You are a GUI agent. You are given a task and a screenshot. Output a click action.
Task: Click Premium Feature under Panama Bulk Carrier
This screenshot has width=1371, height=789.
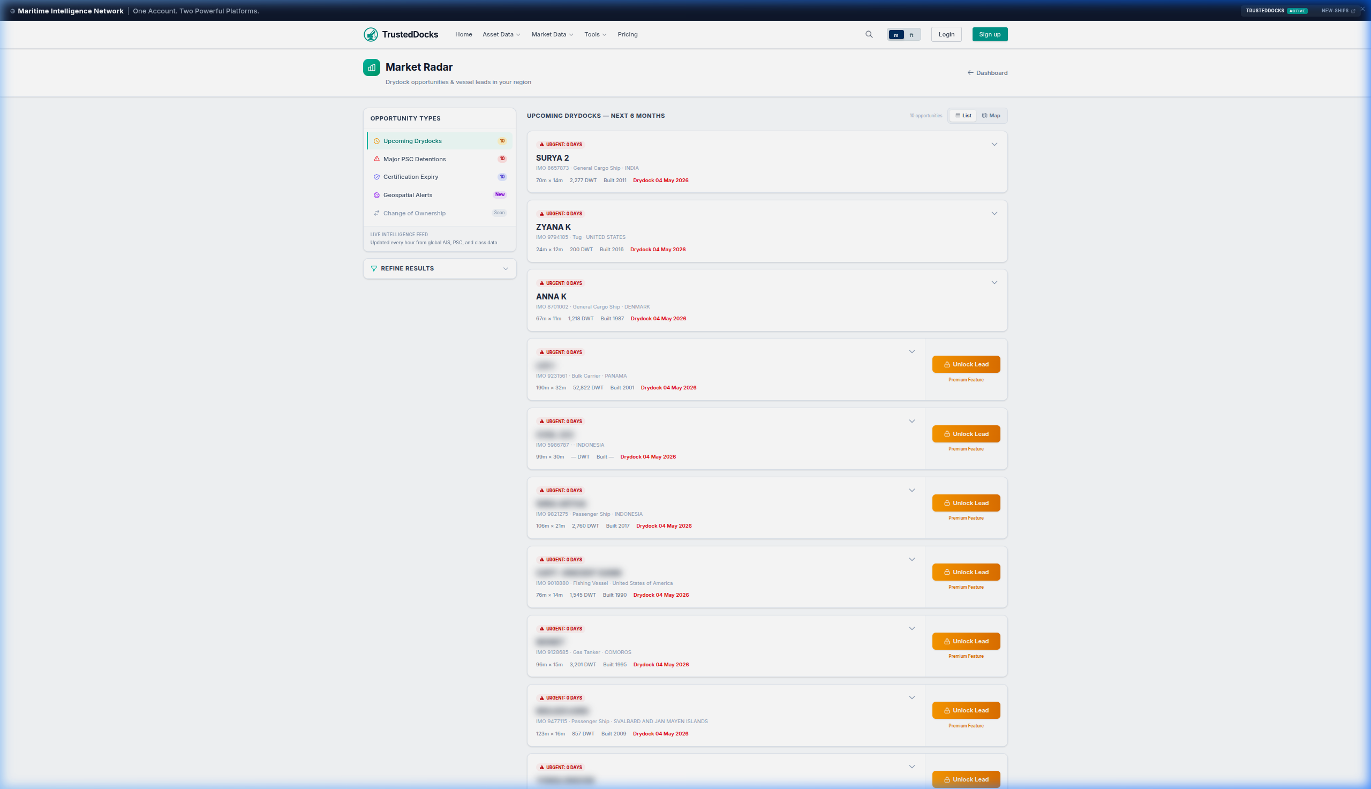966,380
